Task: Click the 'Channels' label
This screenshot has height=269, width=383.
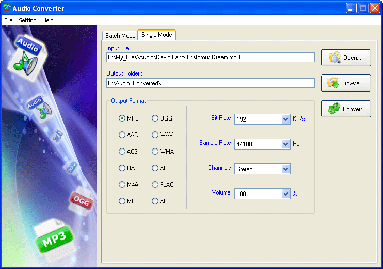Action: point(219,168)
